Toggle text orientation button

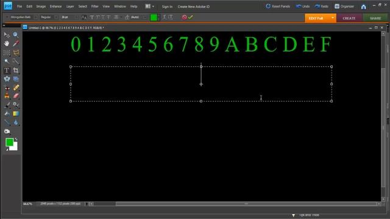[171, 17]
